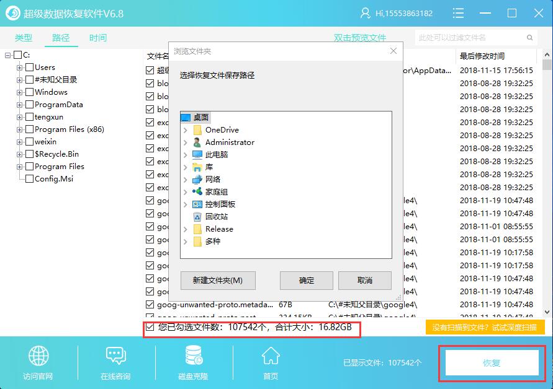The image size is (553, 389).
Task: Select the 桌面 desktop icon in dialog
Action: point(186,117)
